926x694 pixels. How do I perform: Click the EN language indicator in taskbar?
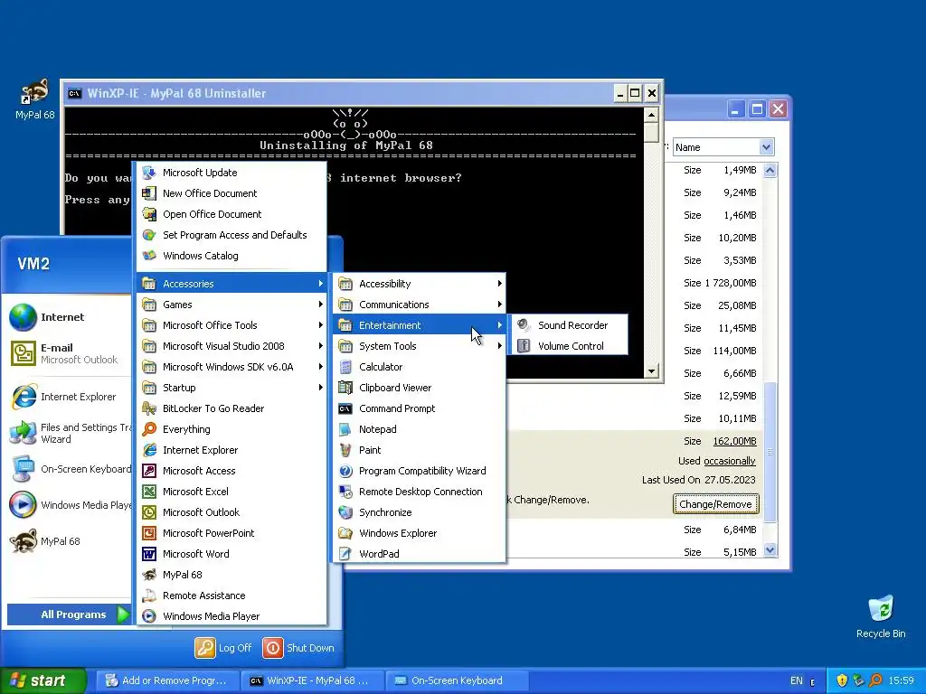coord(796,680)
